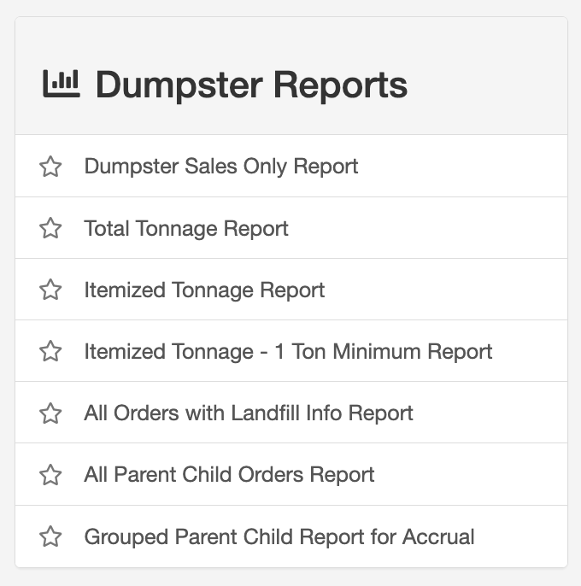View the Itemized Tonnage Report

tap(204, 290)
